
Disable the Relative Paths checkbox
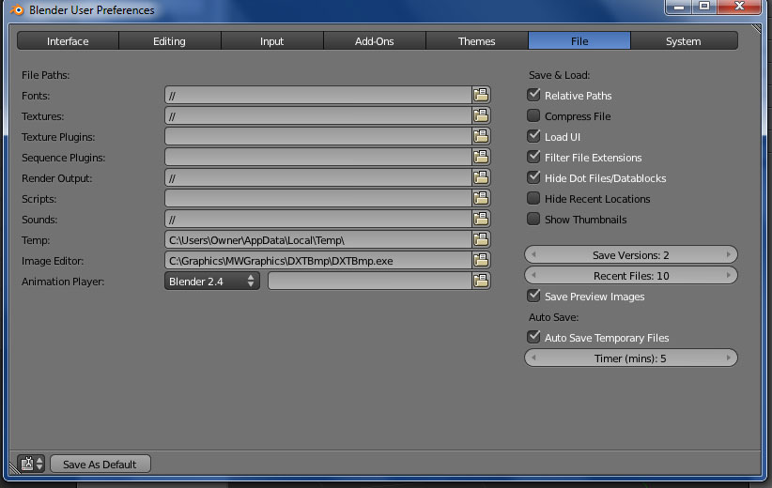[534, 96]
